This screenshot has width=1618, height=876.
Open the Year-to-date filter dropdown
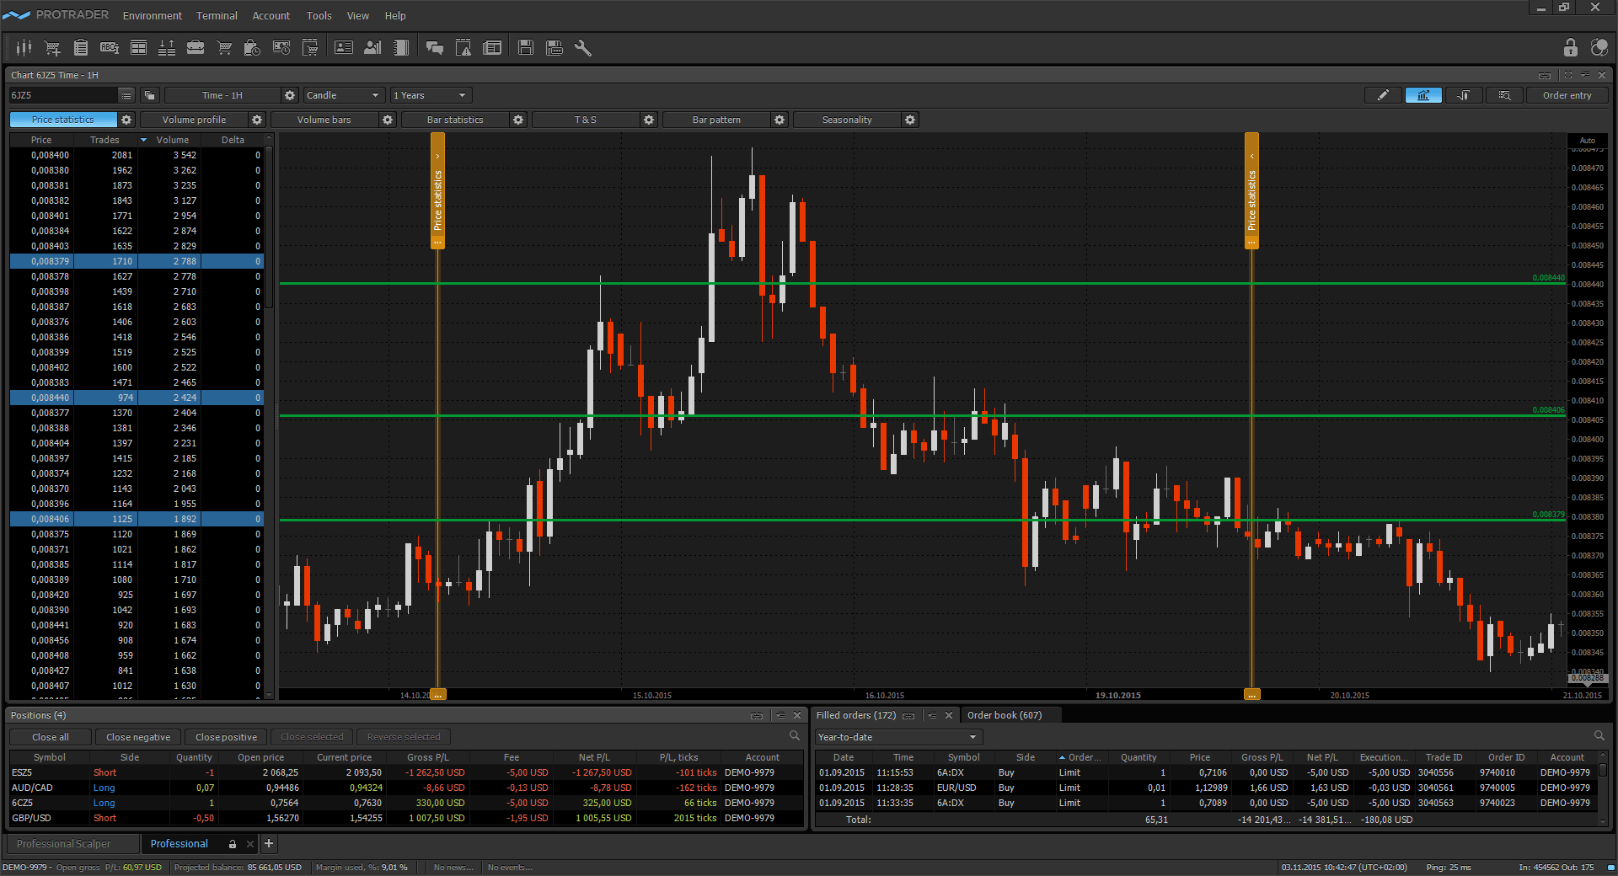898,737
